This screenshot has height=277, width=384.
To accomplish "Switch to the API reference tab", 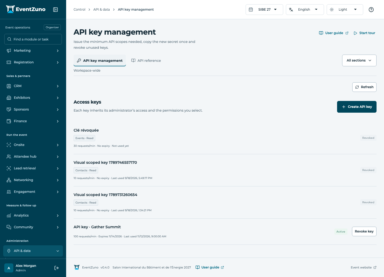I will (146, 60).
